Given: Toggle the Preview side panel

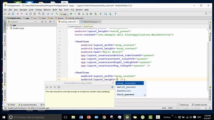Looking at the screenshot, I should click(x=210, y=37).
